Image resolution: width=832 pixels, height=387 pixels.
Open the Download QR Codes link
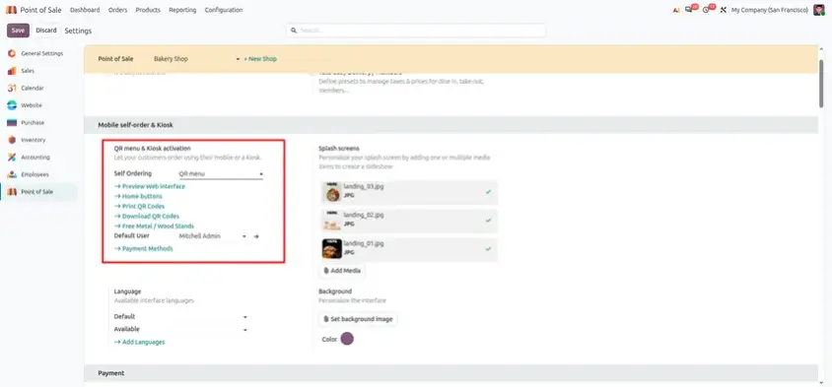point(147,217)
